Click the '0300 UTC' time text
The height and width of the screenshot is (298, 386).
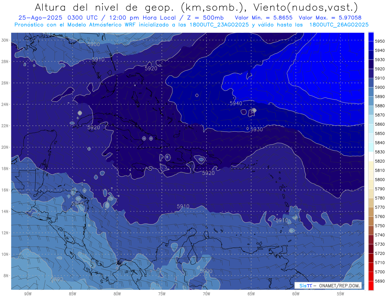click(83, 18)
